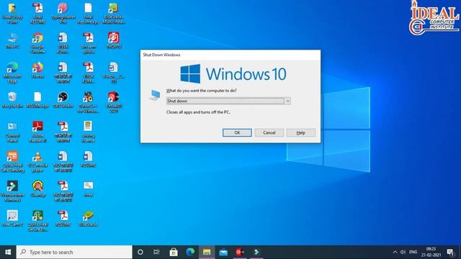Select Microsoft Edge desktop shortcut

[x=12, y=73]
